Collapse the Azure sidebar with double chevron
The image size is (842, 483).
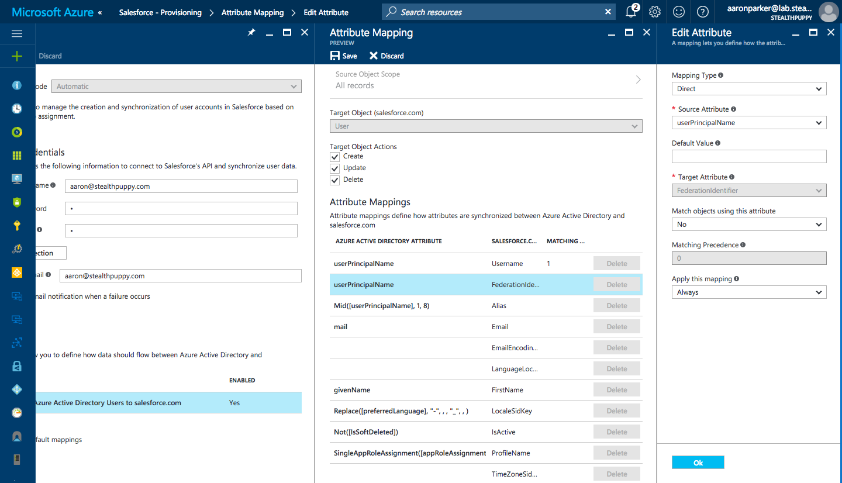(x=99, y=12)
